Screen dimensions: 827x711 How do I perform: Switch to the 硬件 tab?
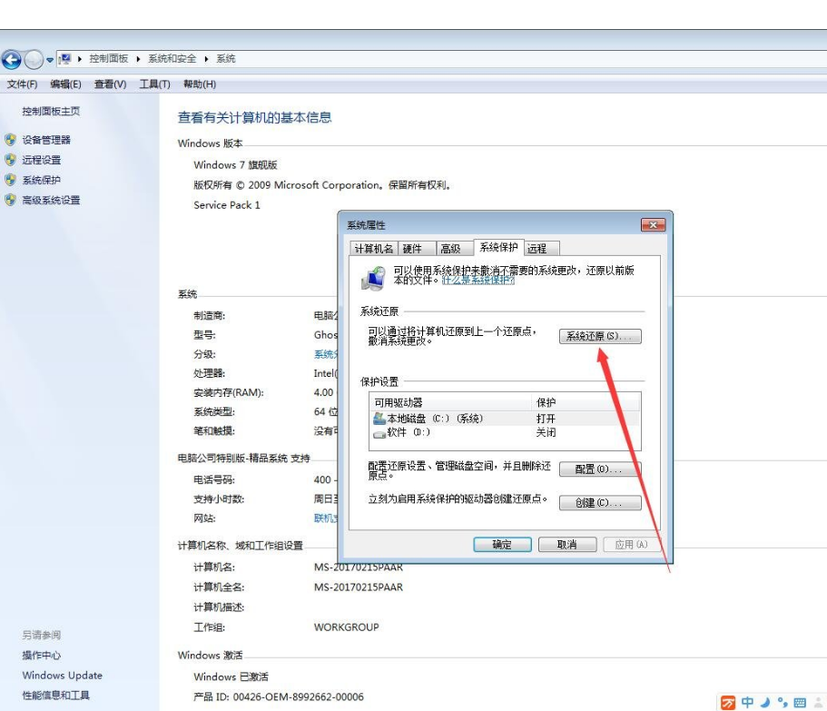coord(412,249)
